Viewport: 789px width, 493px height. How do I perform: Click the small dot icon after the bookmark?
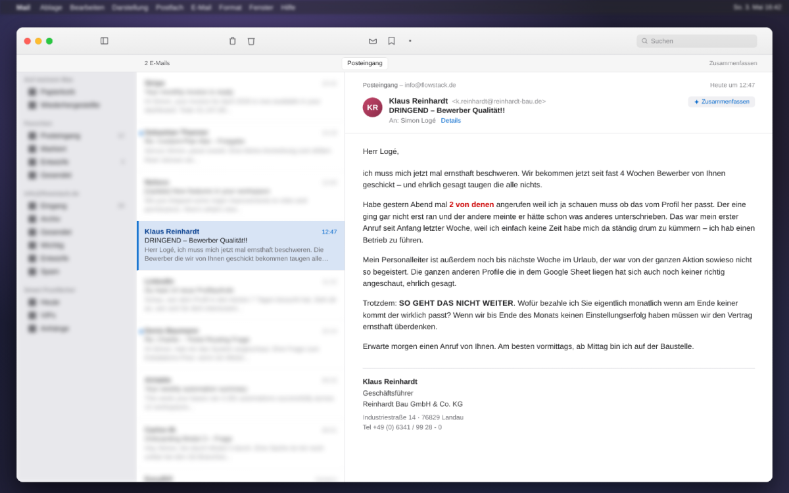pyautogui.click(x=410, y=41)
